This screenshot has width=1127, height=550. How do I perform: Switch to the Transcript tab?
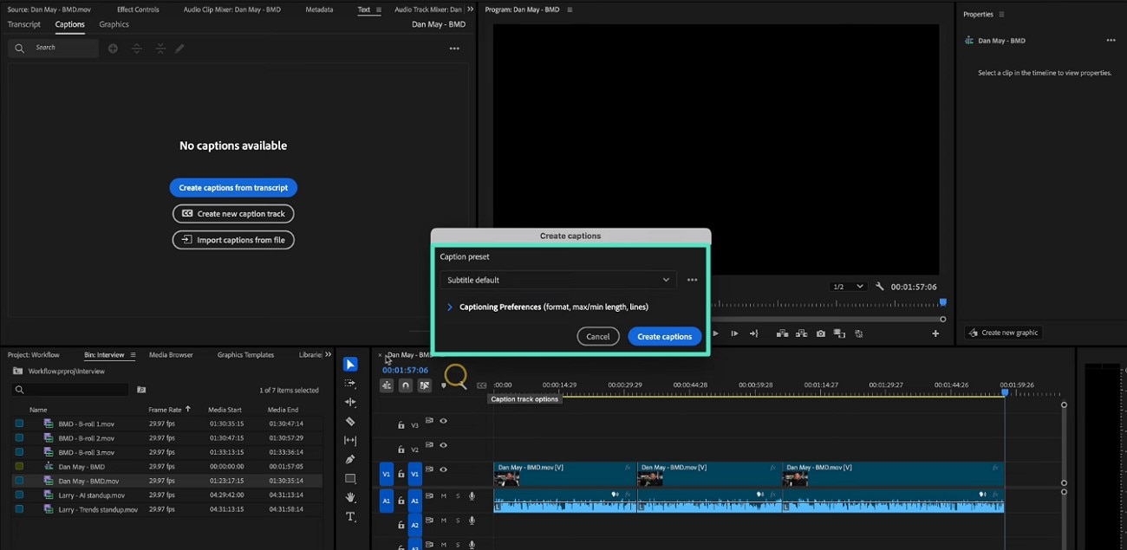[24, 24]
